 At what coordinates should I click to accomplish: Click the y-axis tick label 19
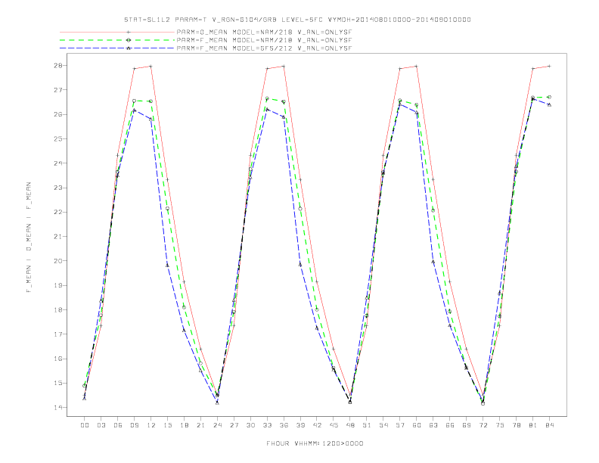(58, 285)
